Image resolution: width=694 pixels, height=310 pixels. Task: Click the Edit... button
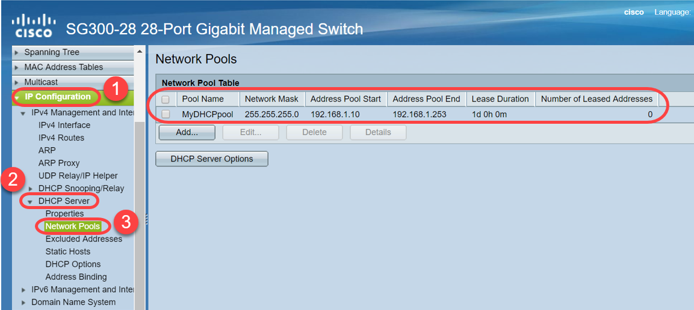coord(250,132)
